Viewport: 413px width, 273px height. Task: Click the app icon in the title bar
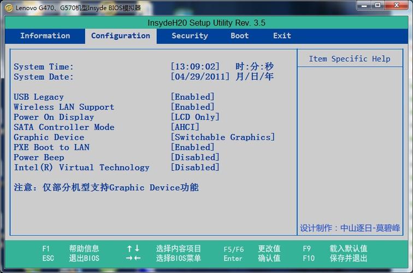pos(9,8)
